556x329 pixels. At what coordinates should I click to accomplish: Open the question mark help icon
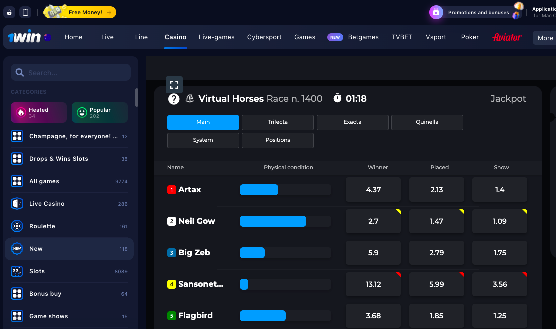(173, 99)
